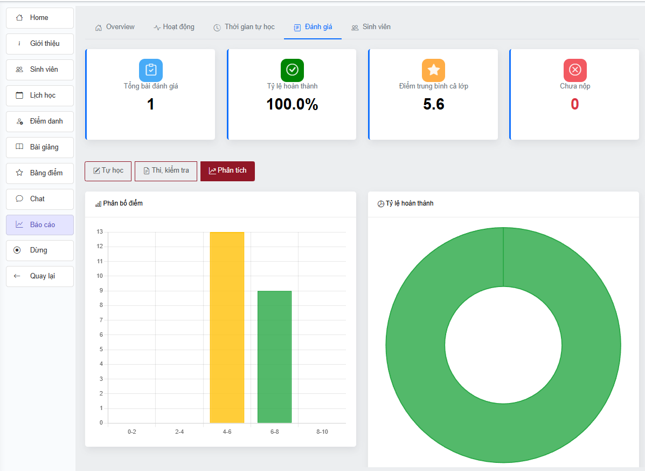This screenshot has height=471, width=645.
Task: Switch to the Overview tab
Action: click(115, 27)
